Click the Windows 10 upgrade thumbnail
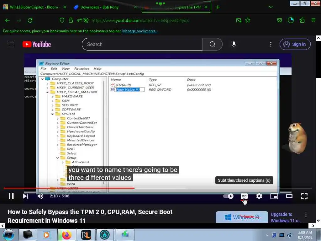321x241 pixels. pyautogui.click(x=242, y=217)
